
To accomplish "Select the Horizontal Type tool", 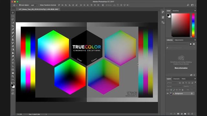I will pos(13,63).
